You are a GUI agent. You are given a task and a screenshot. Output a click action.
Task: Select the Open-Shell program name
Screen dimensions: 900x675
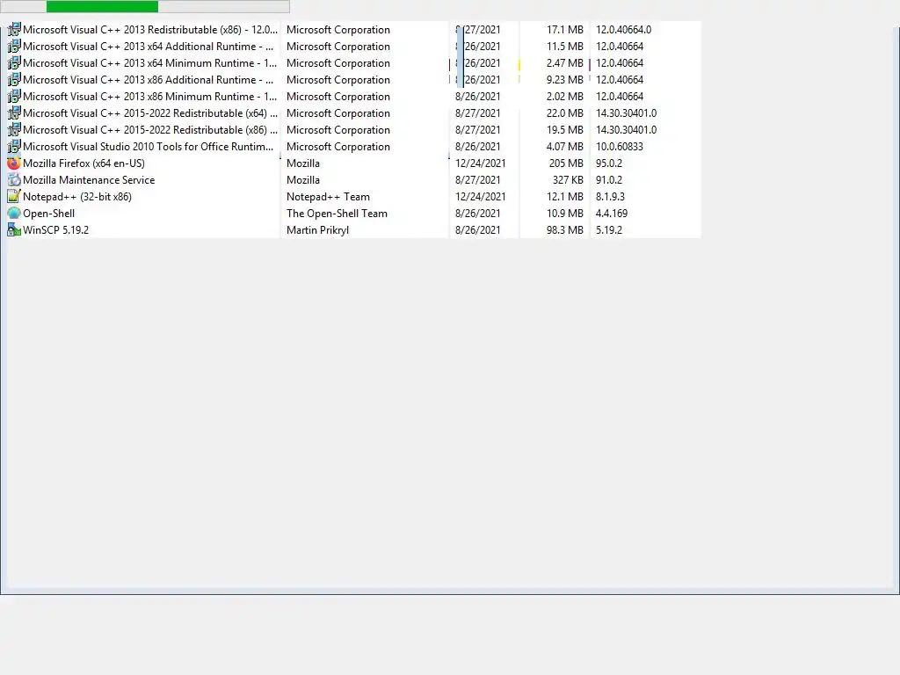(x=49, y=213)
